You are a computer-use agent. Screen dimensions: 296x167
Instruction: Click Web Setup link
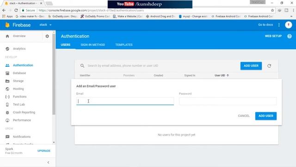(x=273, y=36)
